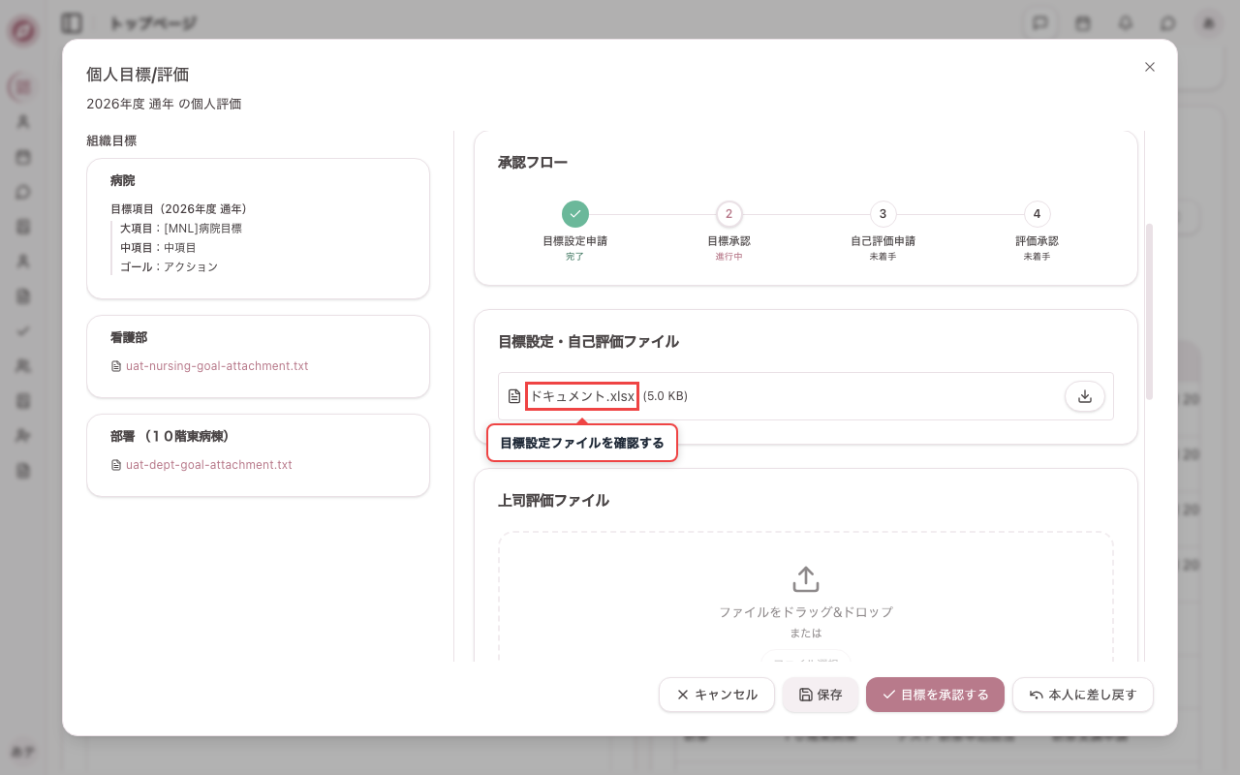Click 本人に差し戻す button
1240x775 pixels.
1083,695
